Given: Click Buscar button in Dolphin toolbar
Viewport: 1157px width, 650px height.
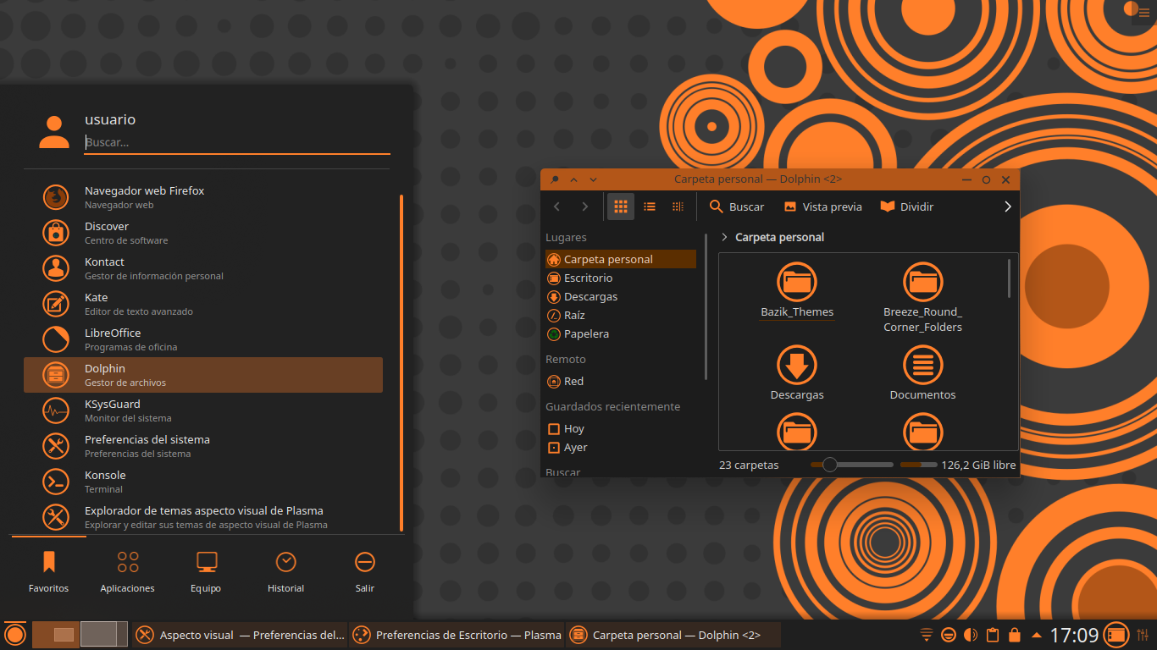Looking at the screenshot, I should (x=737, y=207).
